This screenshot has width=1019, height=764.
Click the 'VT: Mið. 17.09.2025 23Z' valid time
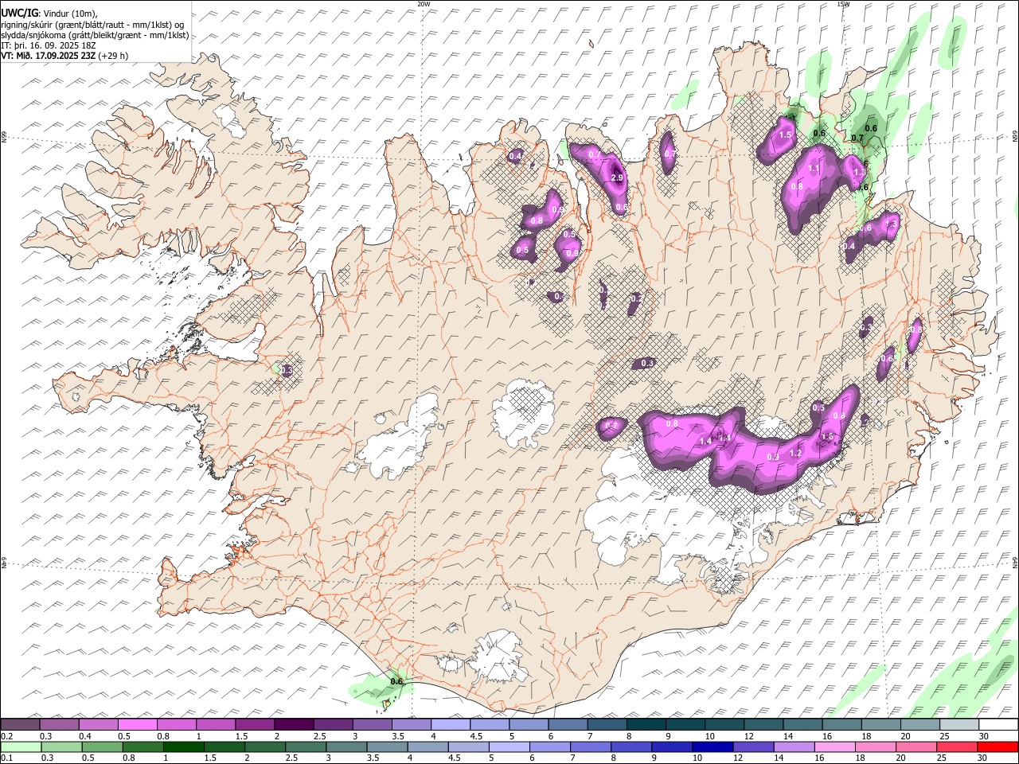(x=49, y=56)
